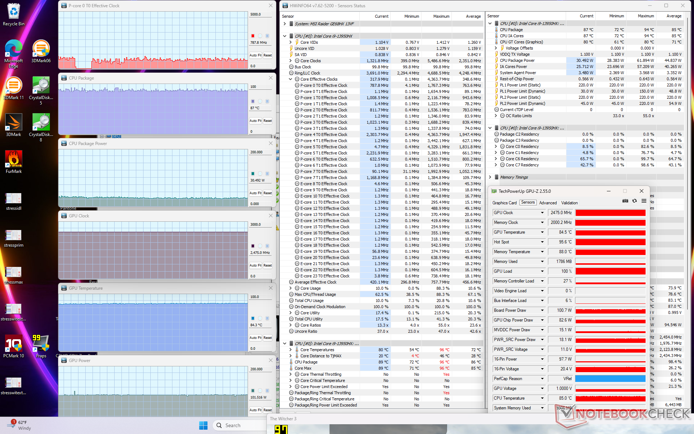
Task: Click the taskbar Search box
Action: (239, 425)
